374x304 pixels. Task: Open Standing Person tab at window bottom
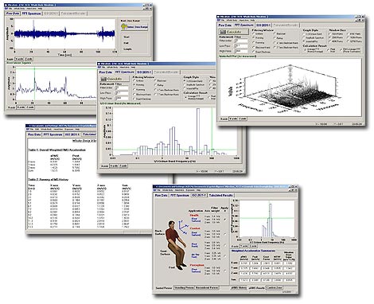(184, 287)
